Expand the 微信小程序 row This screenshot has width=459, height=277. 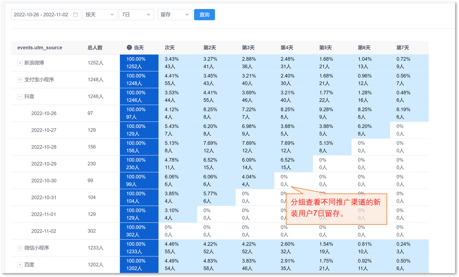pyautogui.click(x=20, y=248)
